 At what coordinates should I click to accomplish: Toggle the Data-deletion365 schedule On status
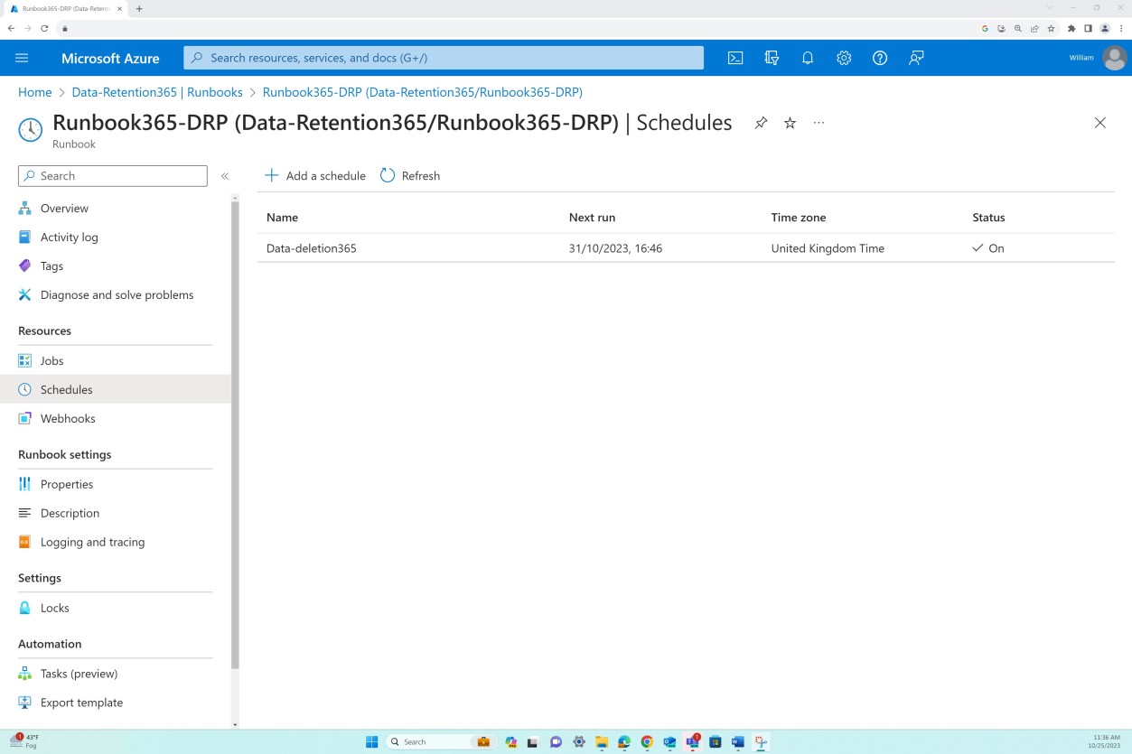tap(987, 247)
